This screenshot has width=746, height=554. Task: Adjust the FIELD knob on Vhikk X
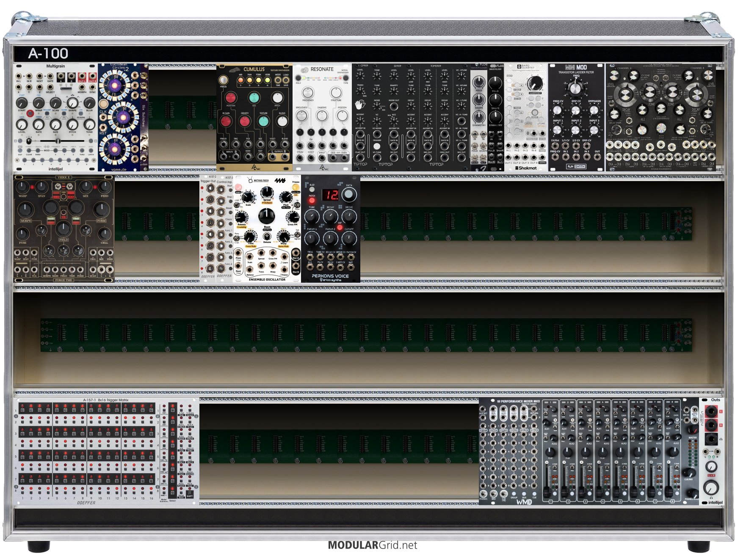(x=64, y=229)
